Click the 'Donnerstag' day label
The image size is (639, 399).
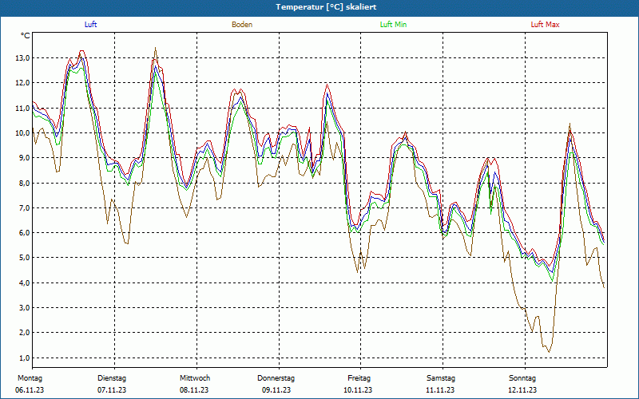[276, 378]
